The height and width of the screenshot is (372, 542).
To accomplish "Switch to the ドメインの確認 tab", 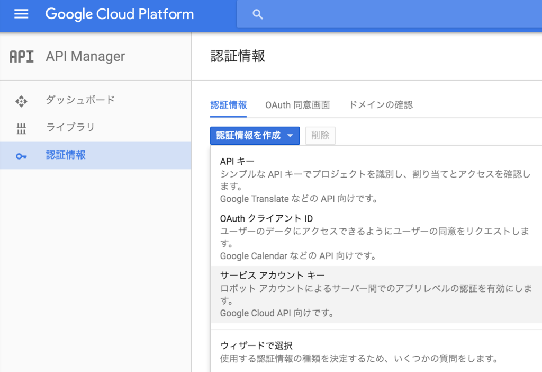I will click(381, 105).
